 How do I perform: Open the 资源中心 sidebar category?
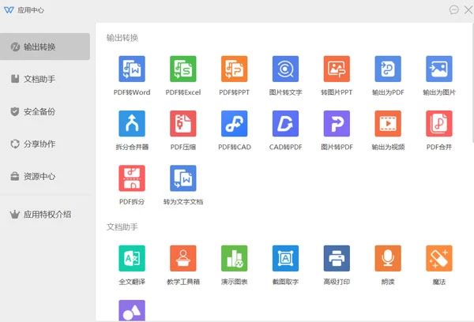click(x=45, y=176)
